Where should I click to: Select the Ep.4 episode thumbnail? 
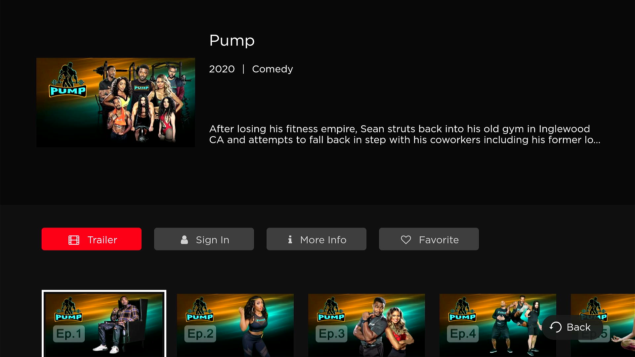click(x=498, y=325)
